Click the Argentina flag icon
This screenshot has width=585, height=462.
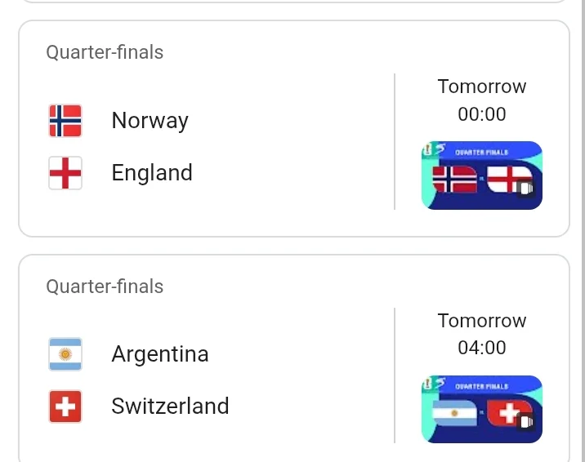coord(65,354)
